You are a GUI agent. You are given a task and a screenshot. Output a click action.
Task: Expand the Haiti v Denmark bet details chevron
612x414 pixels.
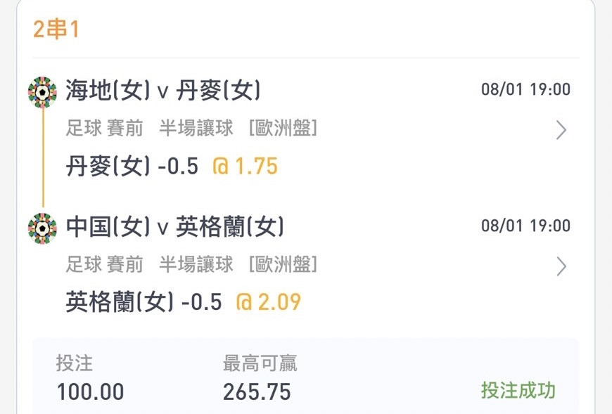click(x=561, y=130)
